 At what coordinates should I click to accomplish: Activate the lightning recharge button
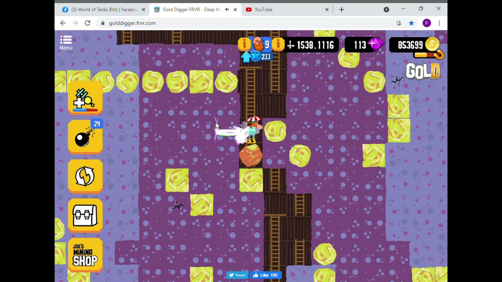click(85, 176)
